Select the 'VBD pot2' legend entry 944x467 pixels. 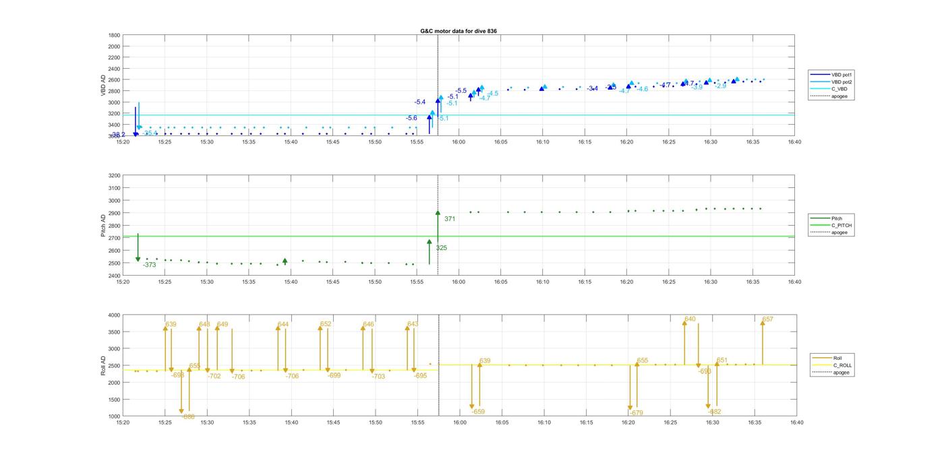[842, 82]
